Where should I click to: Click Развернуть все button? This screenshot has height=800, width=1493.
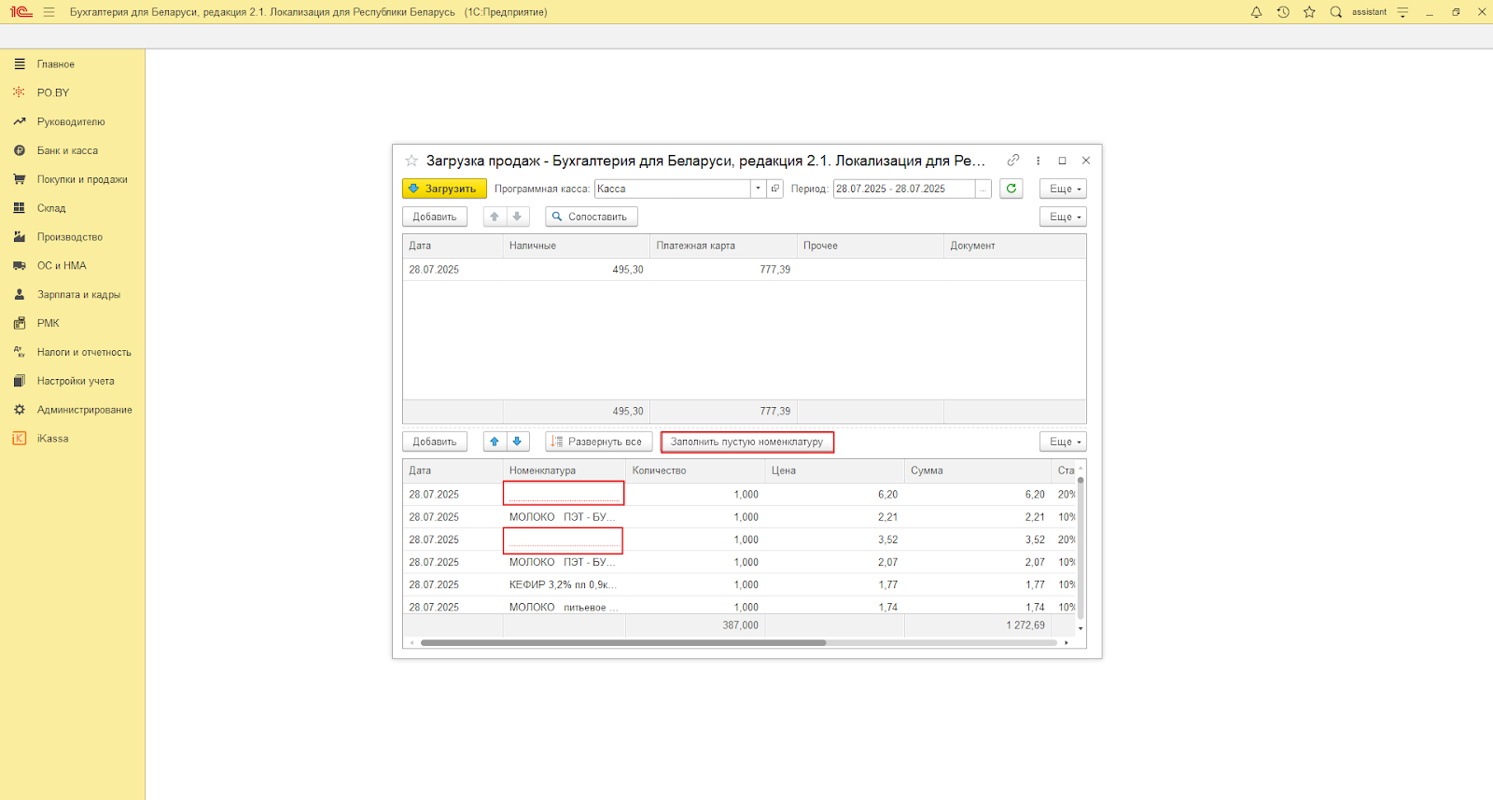(599, 442)
